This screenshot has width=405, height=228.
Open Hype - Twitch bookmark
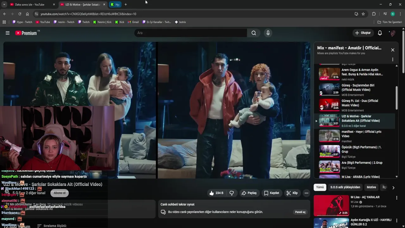coord(22,22)
